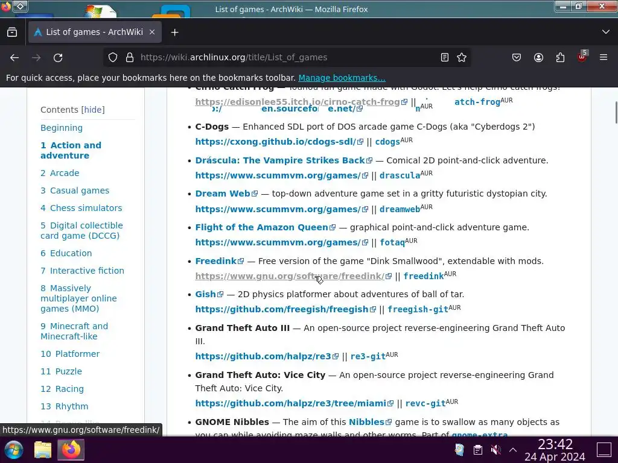The height and width of the screenshot is (463, 618).
Task: Expand hidden system tray icons arrow
Action: [x=513, y=450]
